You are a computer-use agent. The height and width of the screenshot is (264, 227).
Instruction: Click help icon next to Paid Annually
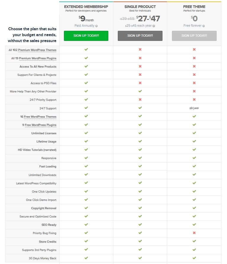96,26
